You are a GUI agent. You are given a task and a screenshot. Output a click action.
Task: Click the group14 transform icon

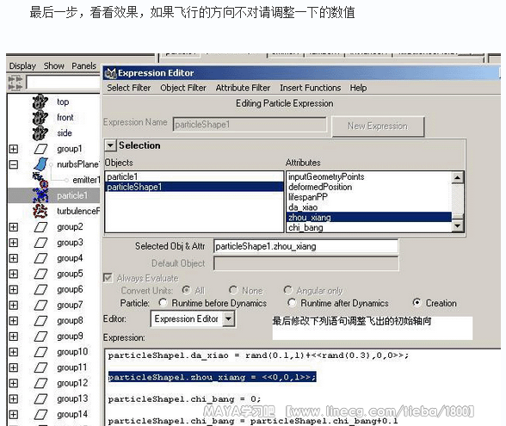click(x=40, y=415)
